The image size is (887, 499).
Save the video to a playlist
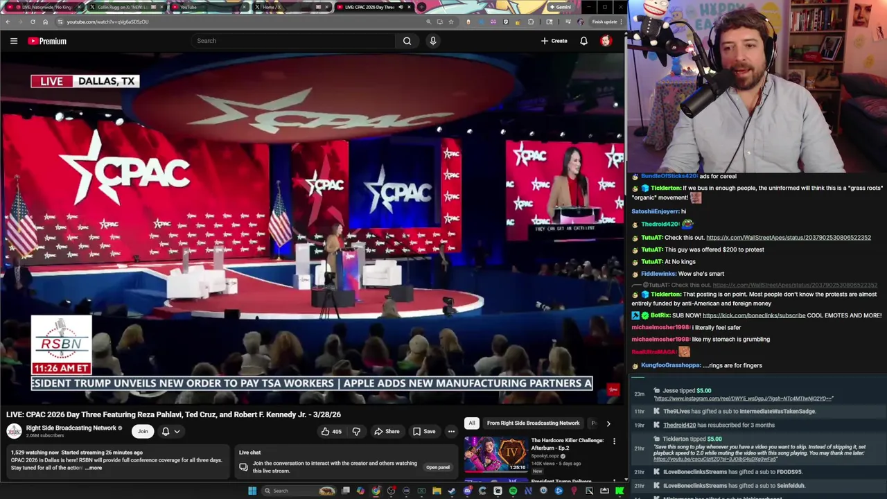(x=424, y=432)
